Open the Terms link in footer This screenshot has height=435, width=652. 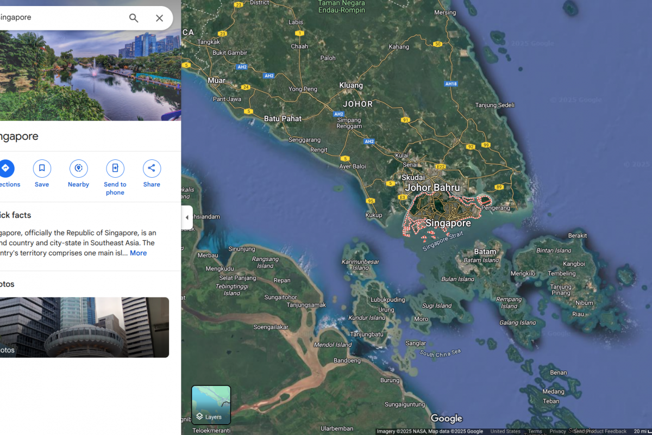(535, 431)
